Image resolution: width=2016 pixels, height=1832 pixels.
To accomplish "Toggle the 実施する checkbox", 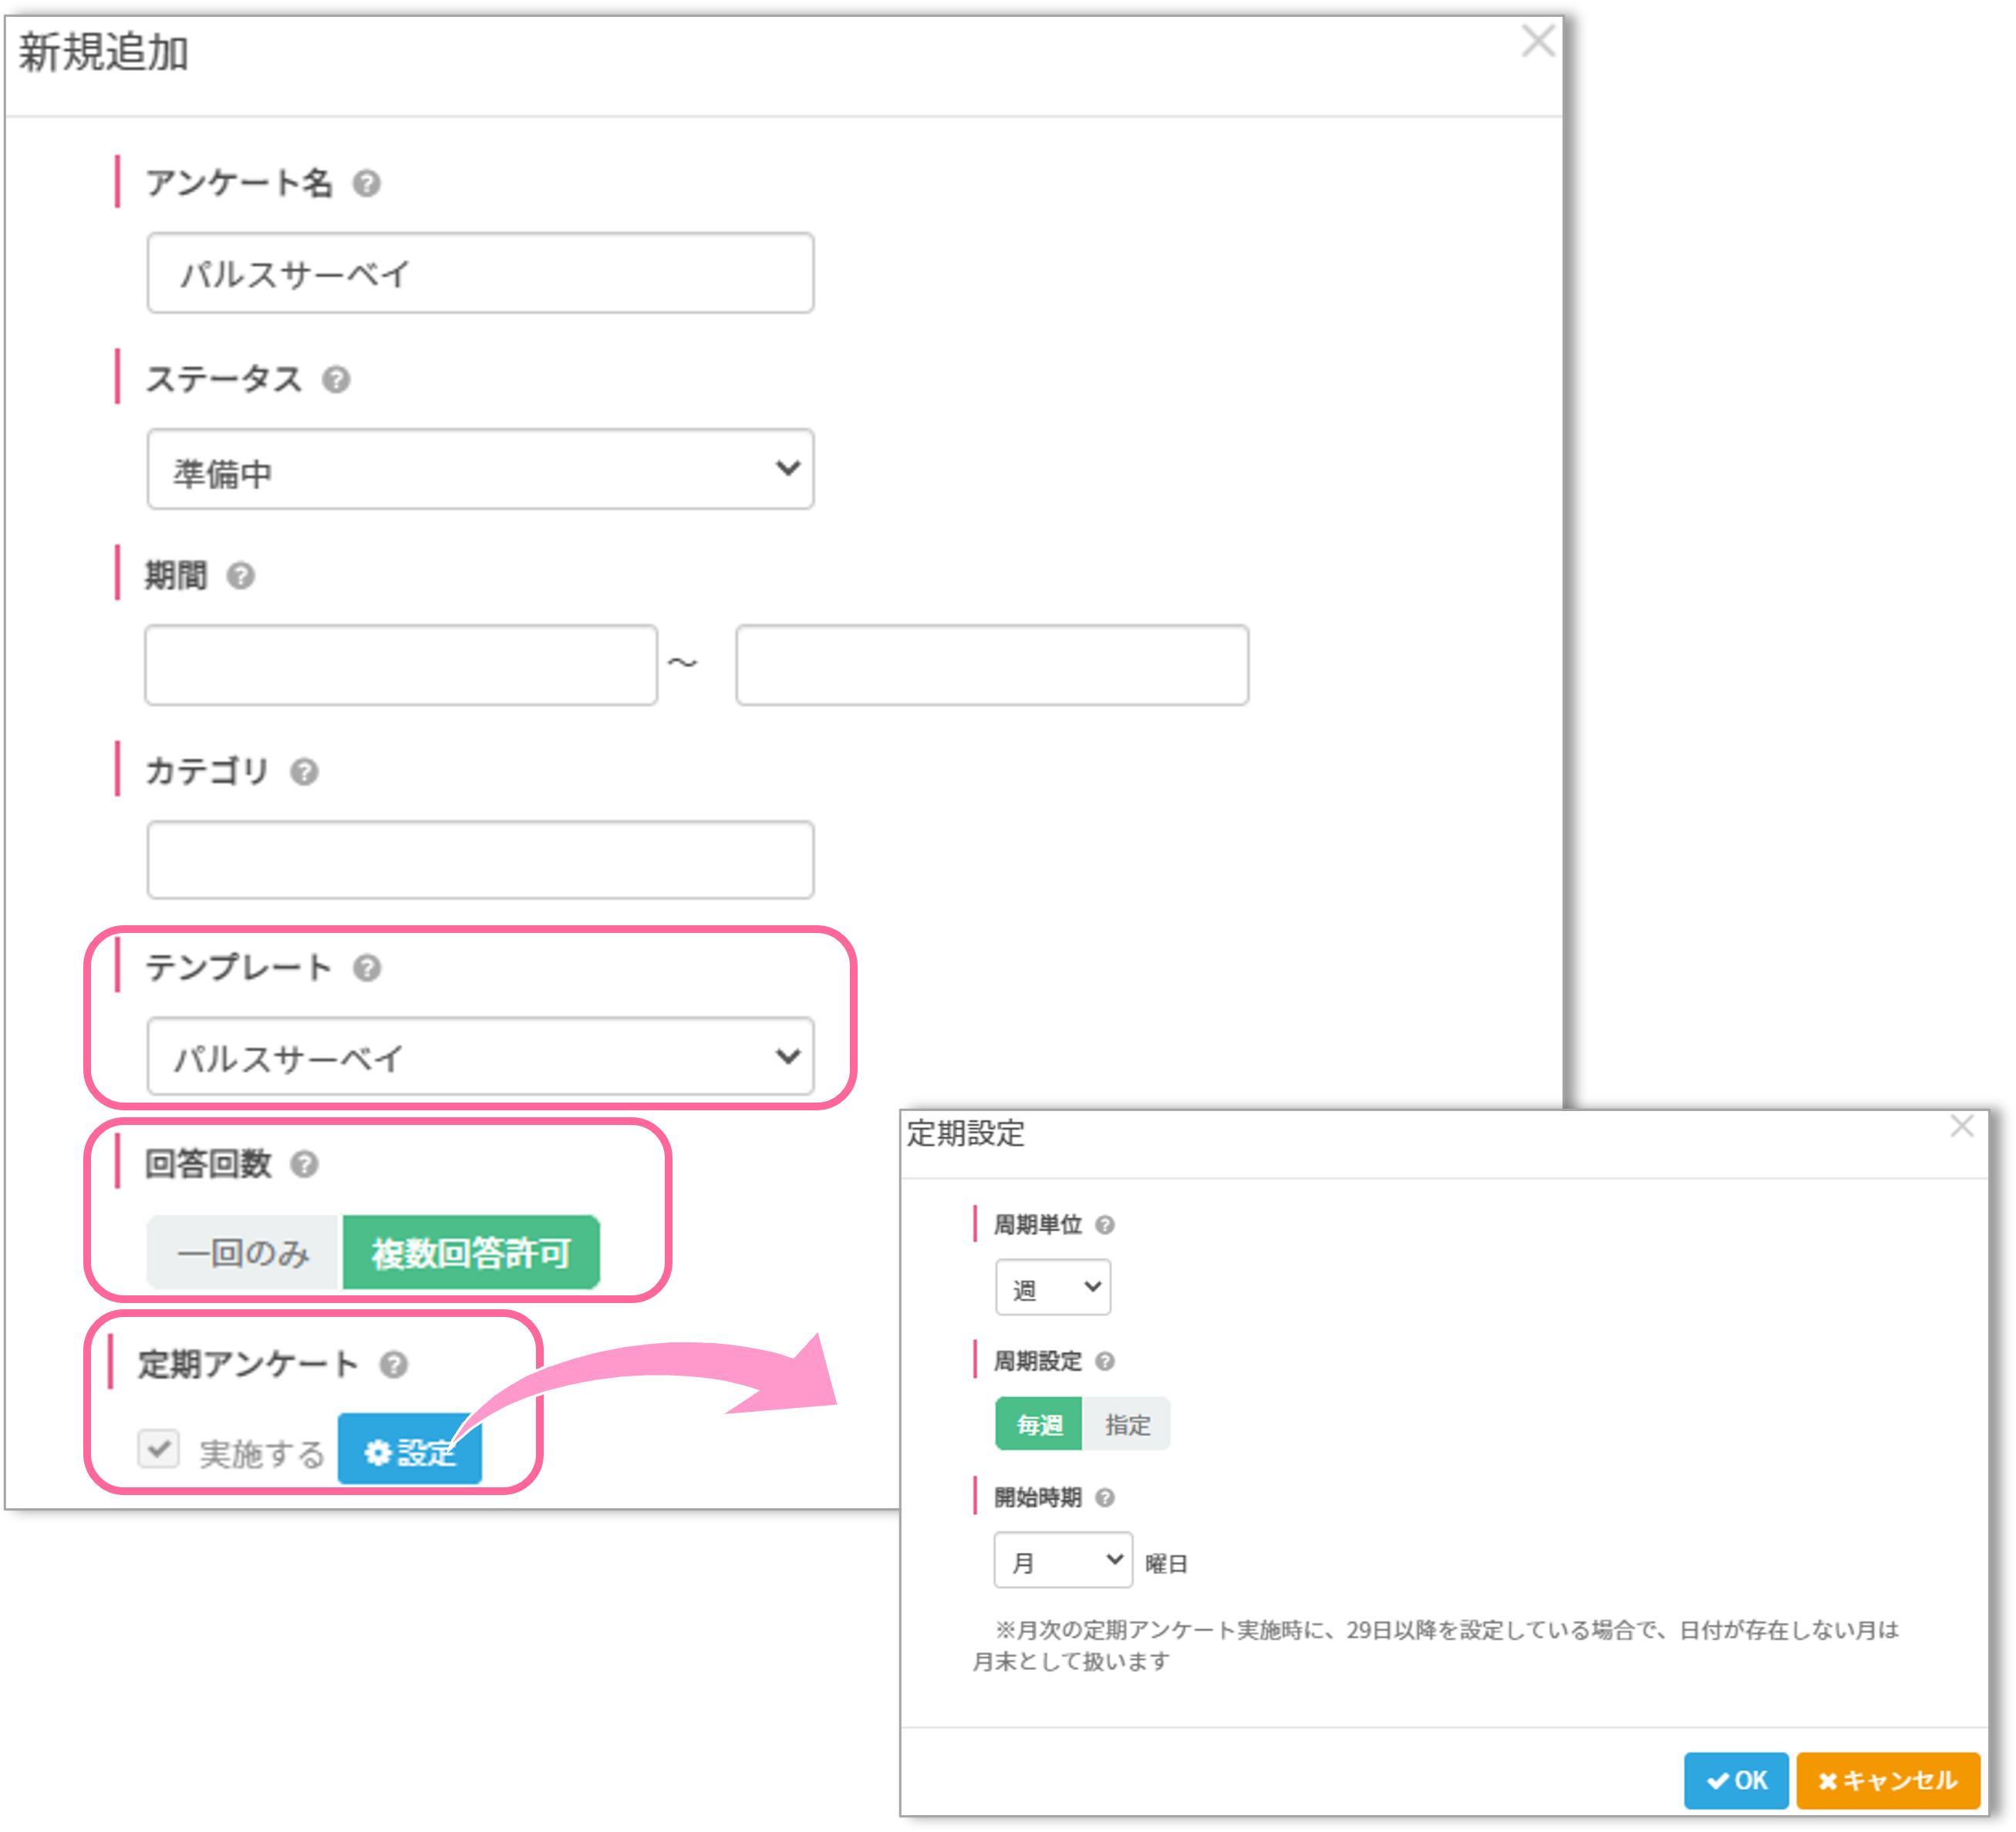I will point(159,1449).
